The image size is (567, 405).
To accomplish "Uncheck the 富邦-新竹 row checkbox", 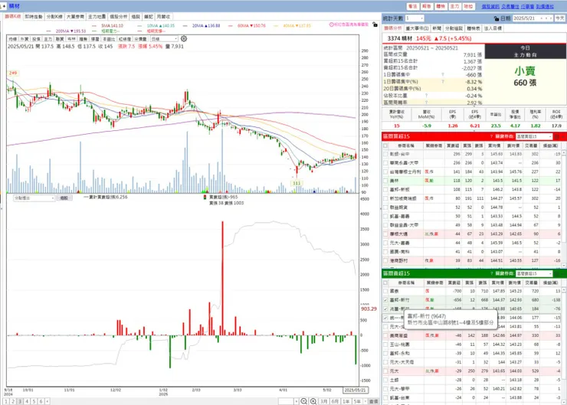I will pos(385,300).
